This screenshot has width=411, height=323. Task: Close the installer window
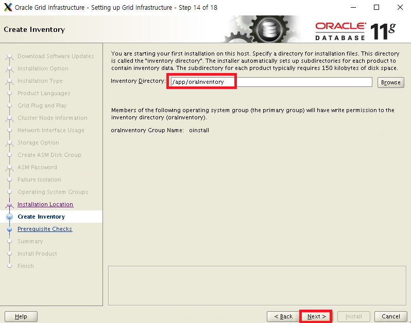pos(400,7)
